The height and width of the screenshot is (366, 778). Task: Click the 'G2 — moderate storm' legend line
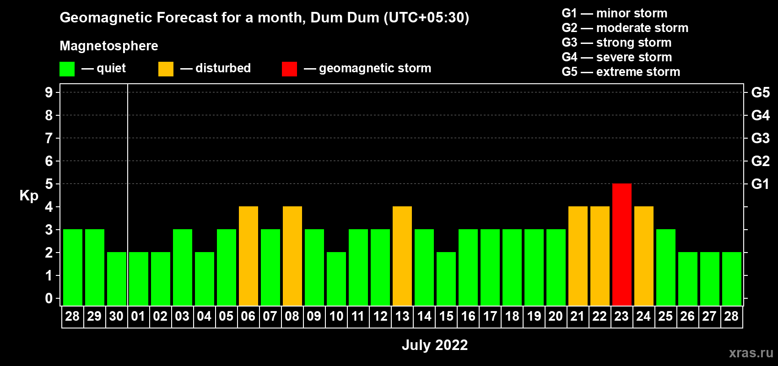(x=625, y=28)
